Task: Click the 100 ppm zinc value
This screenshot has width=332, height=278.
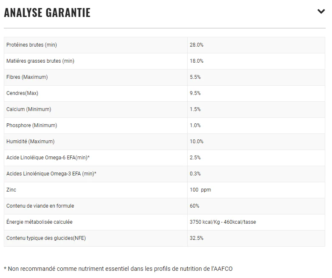Action: click(200, 190)
